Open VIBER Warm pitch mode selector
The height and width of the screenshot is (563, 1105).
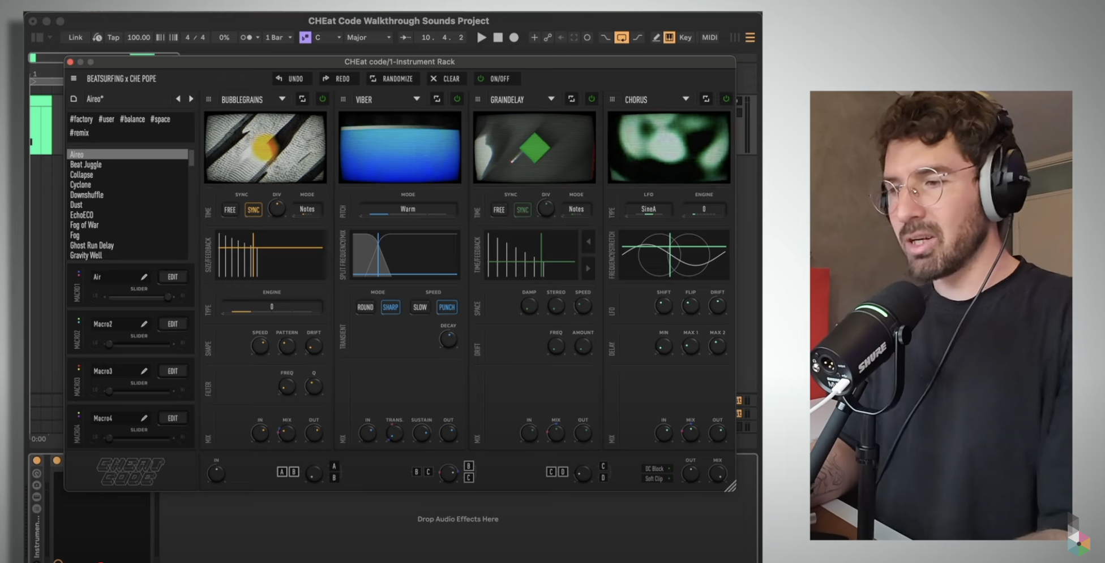pyautogui.click(x=408, y=210)
